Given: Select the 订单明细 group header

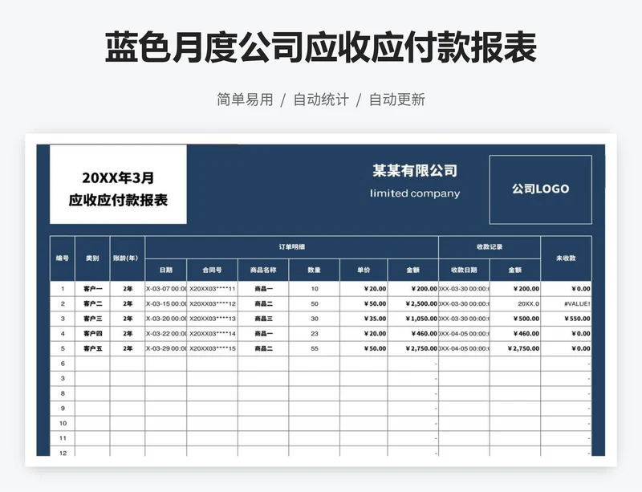Looking at the screenshot, I should (291, 247).
